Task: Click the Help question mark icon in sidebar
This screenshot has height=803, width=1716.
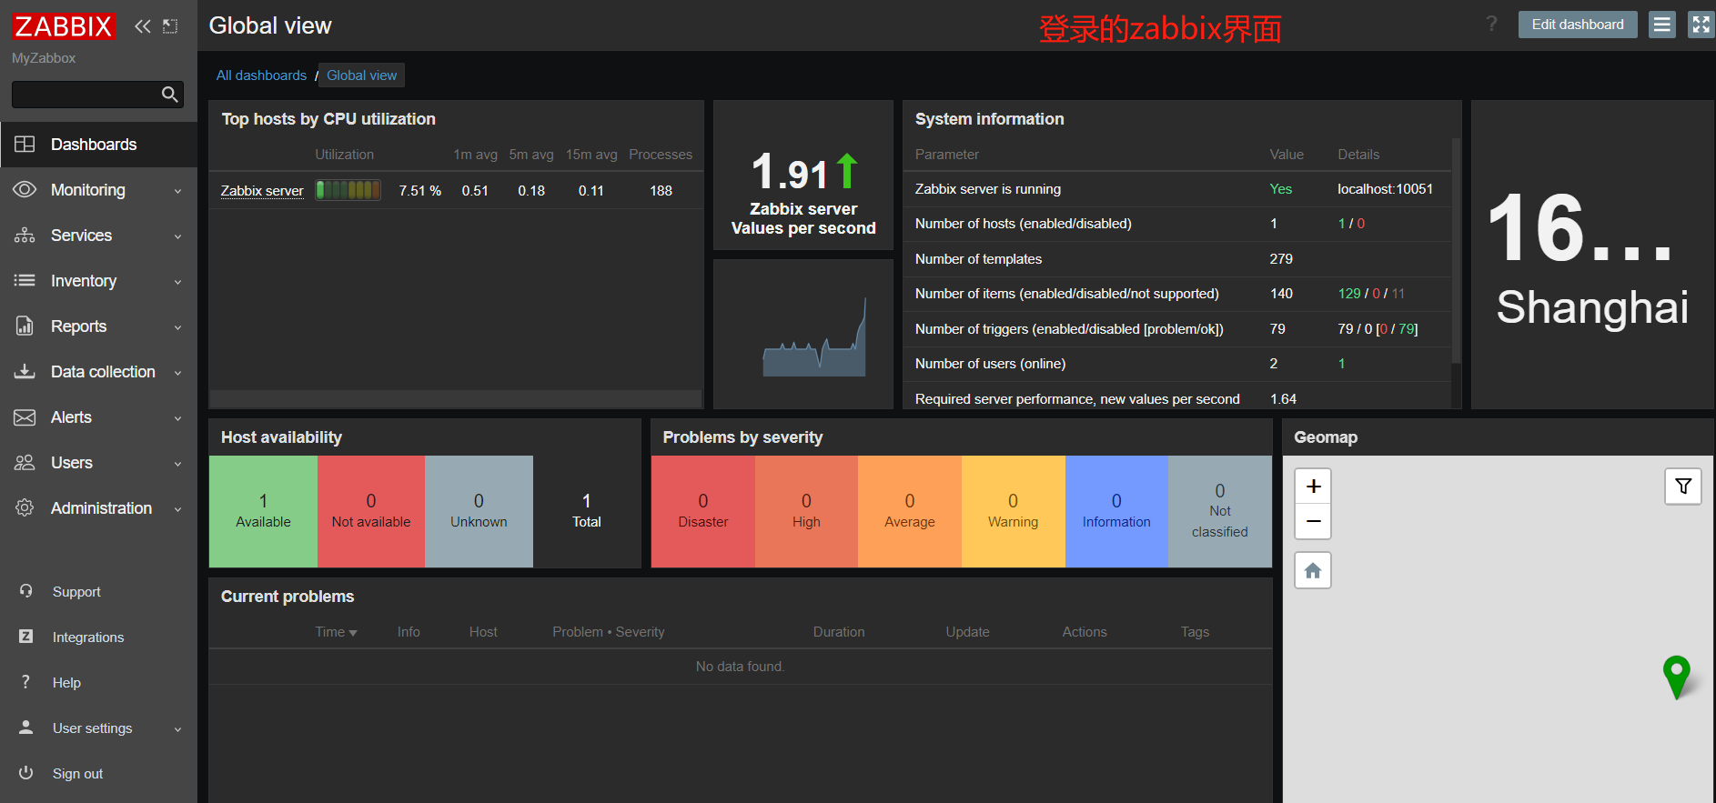Action: click(x=25, y=682)
